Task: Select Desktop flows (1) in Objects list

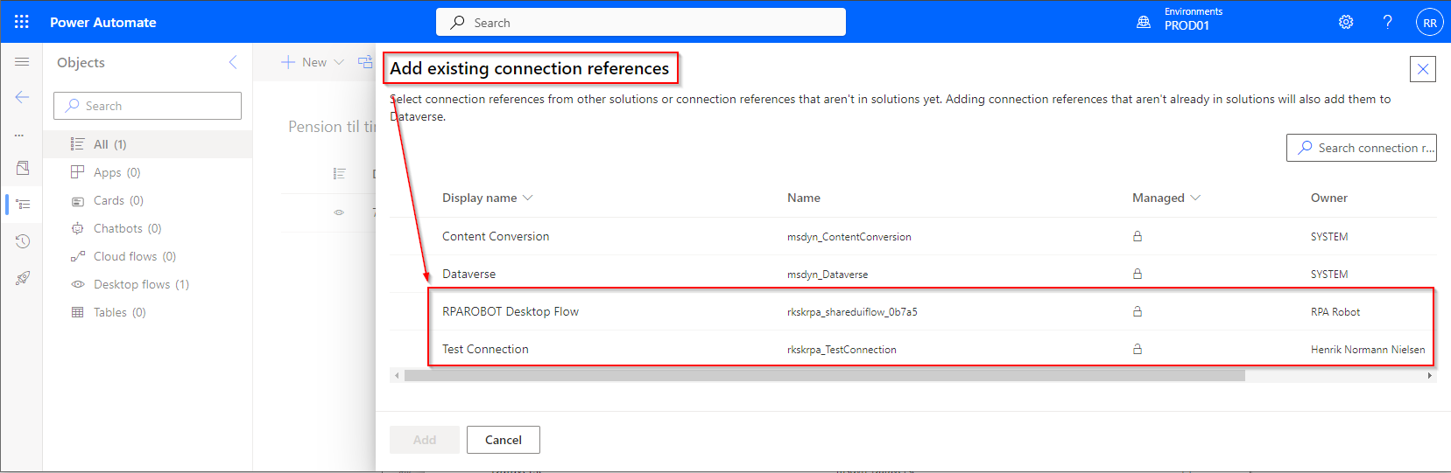Action: coord(147,284)
